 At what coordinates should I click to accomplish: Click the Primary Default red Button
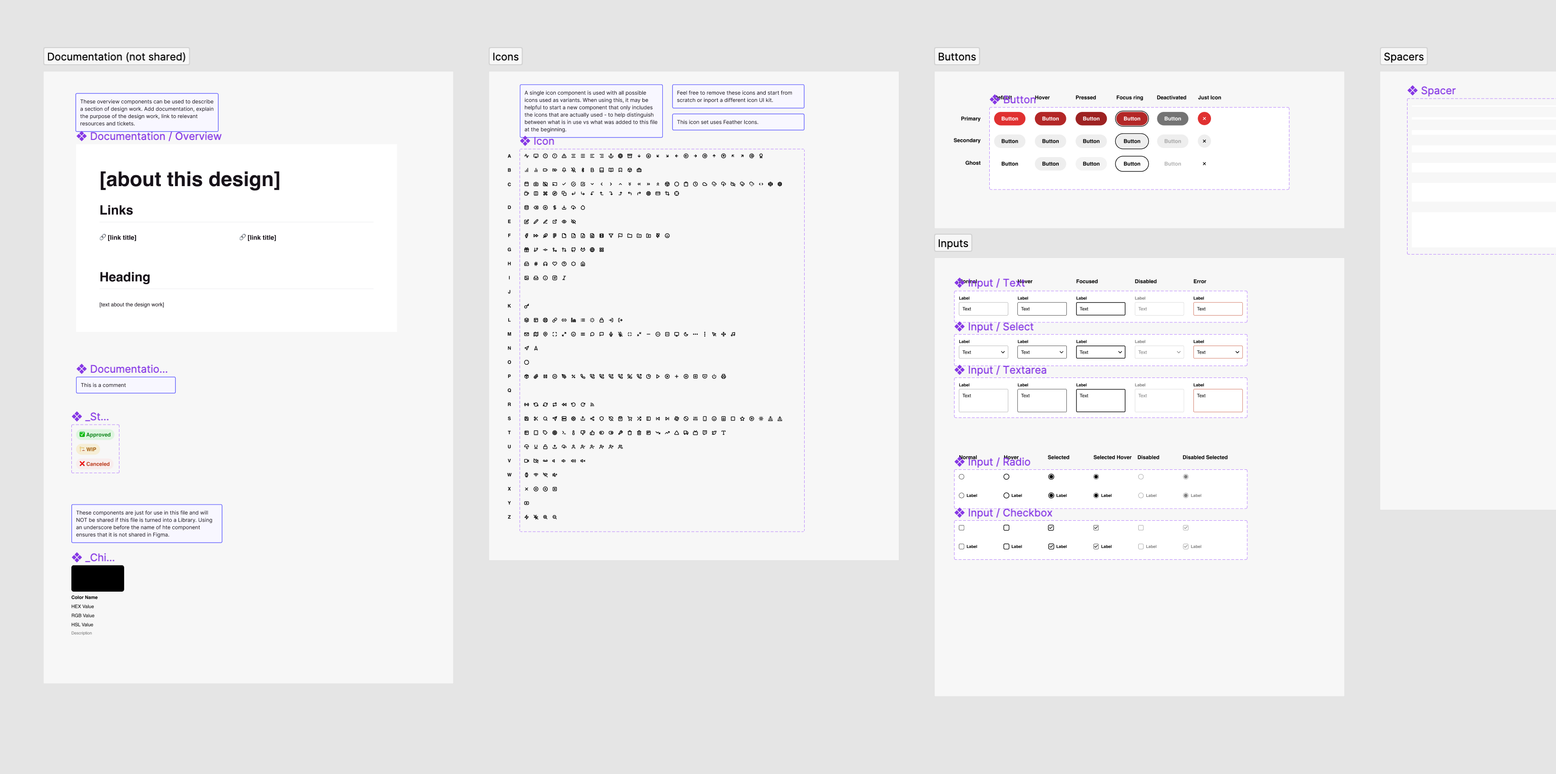coord(1010,119)
